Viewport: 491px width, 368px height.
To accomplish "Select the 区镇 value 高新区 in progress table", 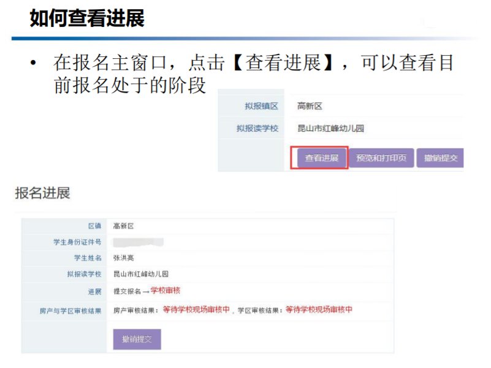I will coord(123,226).
